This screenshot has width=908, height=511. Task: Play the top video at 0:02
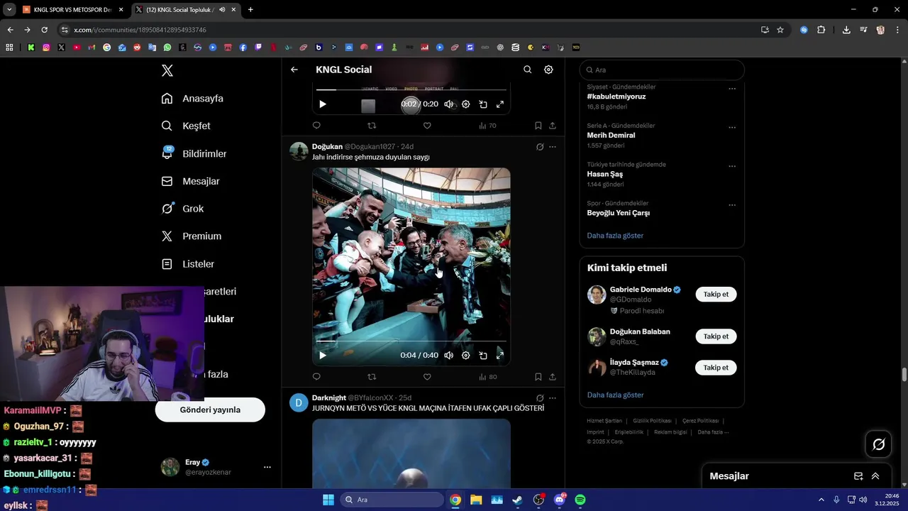[323, 104]
